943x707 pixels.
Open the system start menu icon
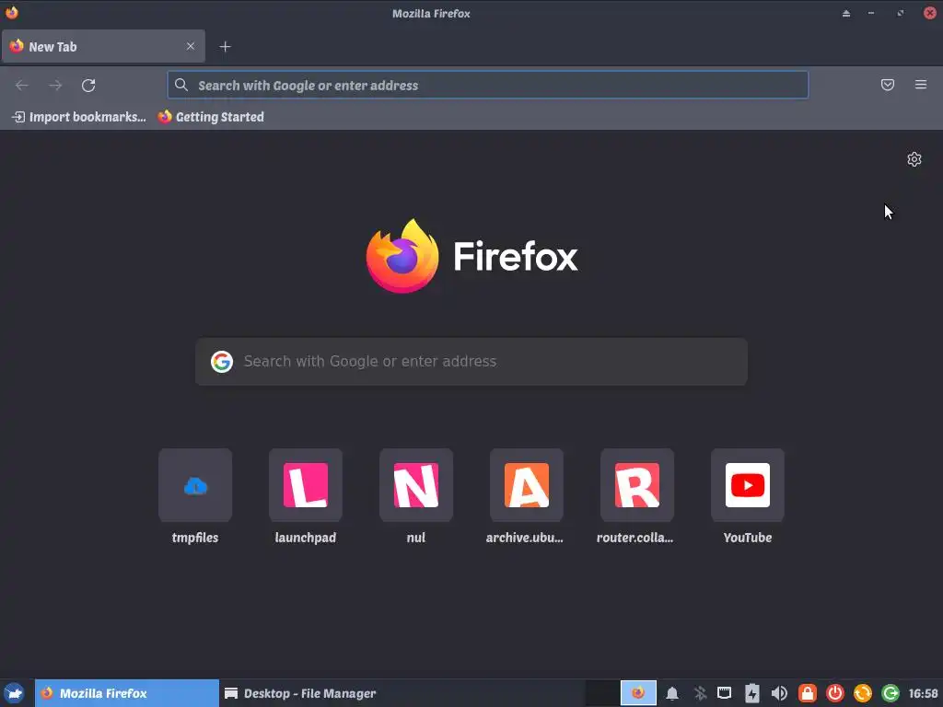coord(15,693)
